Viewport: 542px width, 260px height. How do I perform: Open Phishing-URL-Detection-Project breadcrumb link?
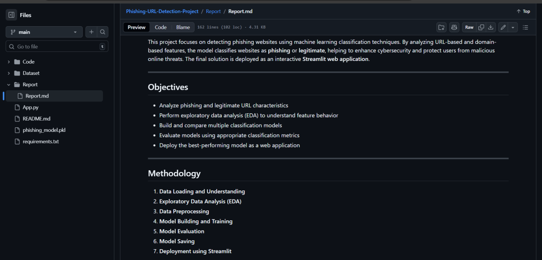tap(162, 11)
